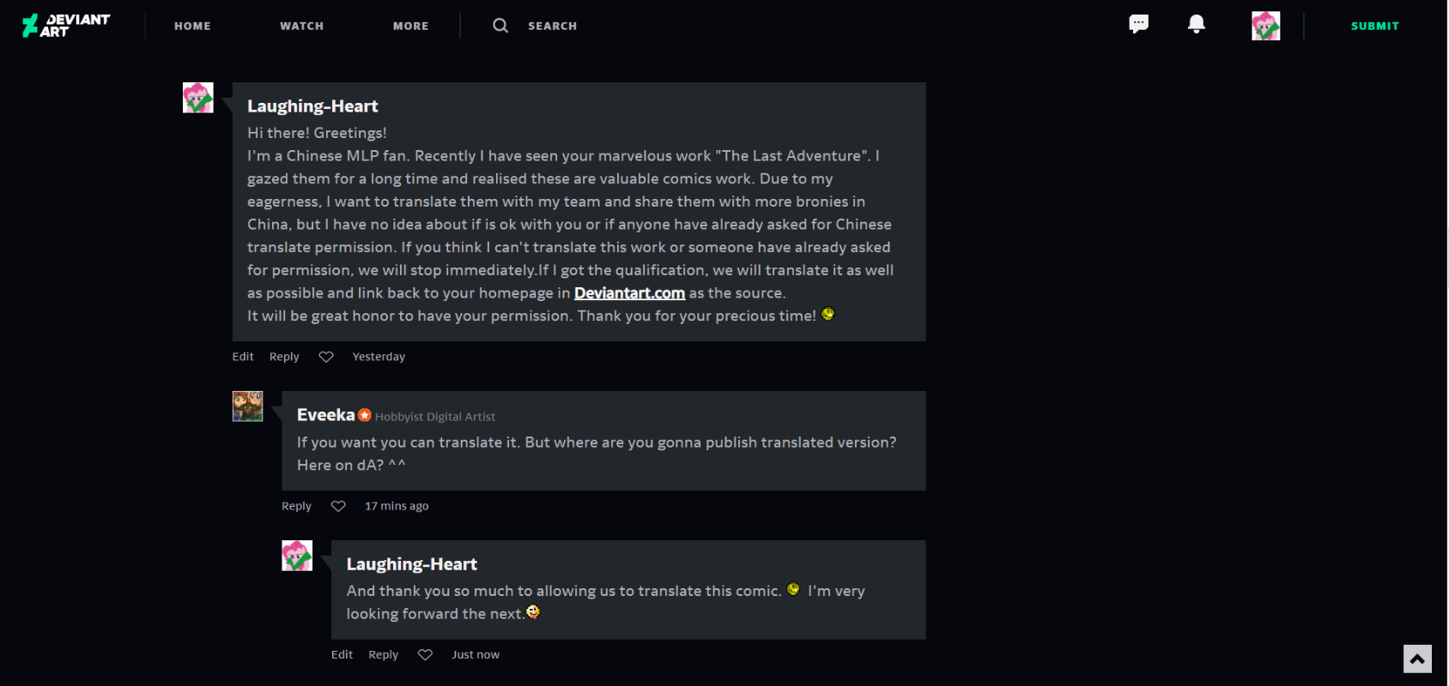Viewport: 1449px width, 686px height.
Task: Click Eveeka's core member badge icon
Action: 365,415
